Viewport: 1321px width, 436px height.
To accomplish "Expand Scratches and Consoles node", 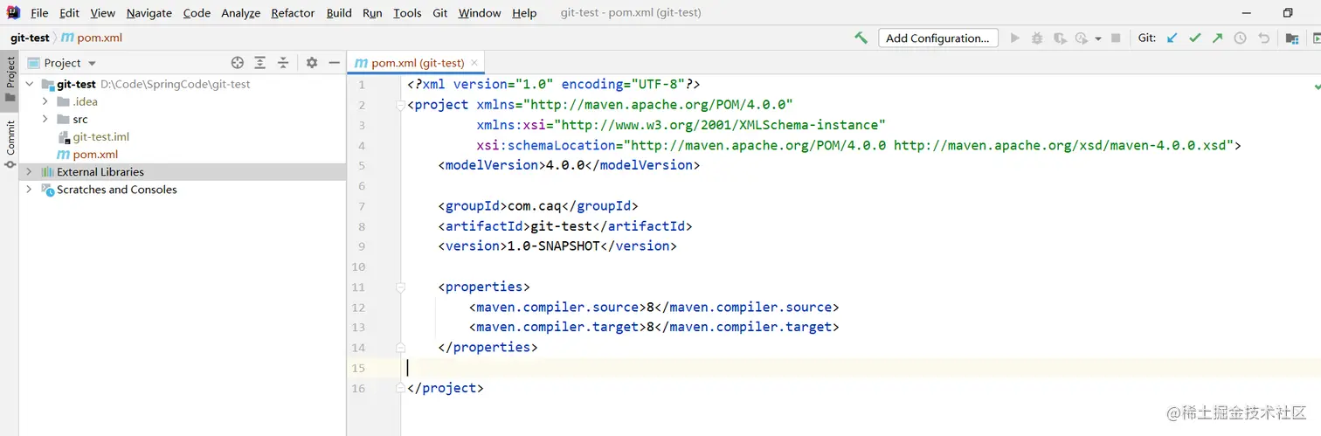I will (30, 190).
